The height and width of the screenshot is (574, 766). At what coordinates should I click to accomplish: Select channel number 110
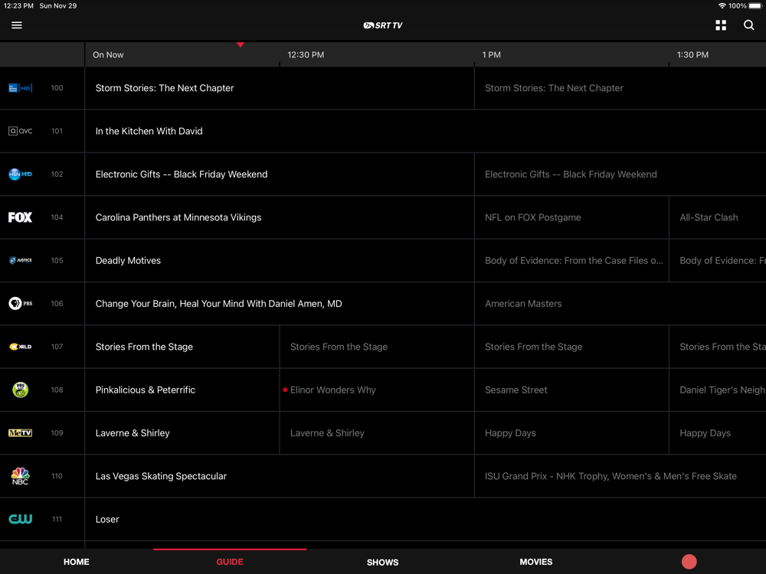pos(57,476)
